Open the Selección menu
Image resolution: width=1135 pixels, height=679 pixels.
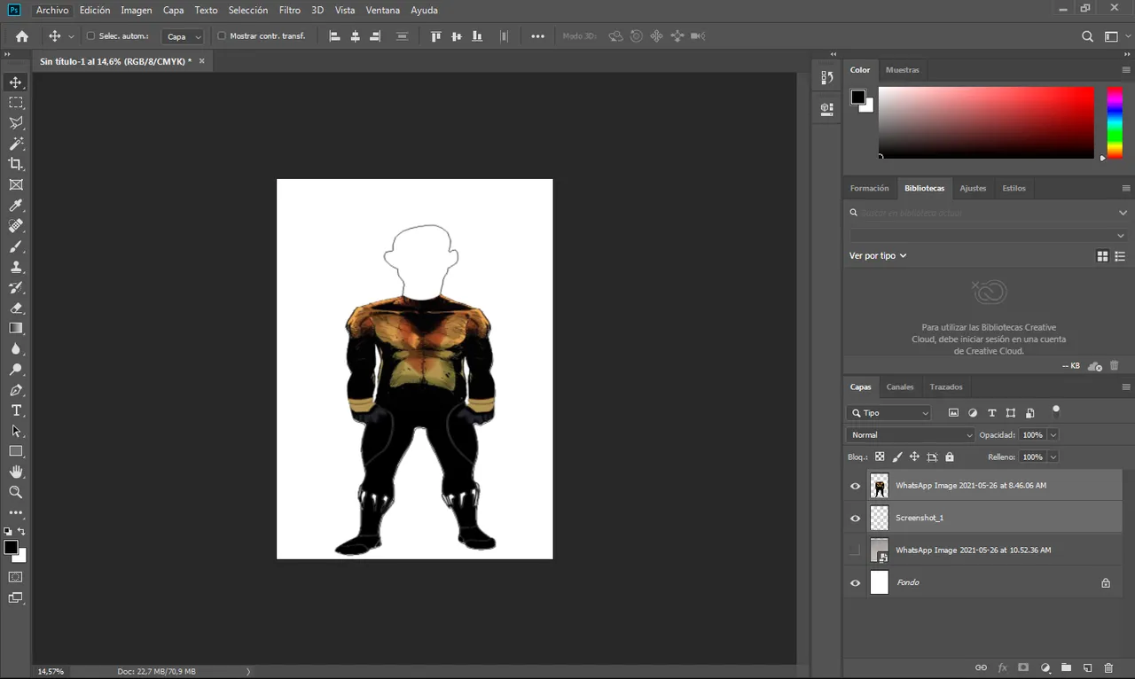click(x=248, y=10)
